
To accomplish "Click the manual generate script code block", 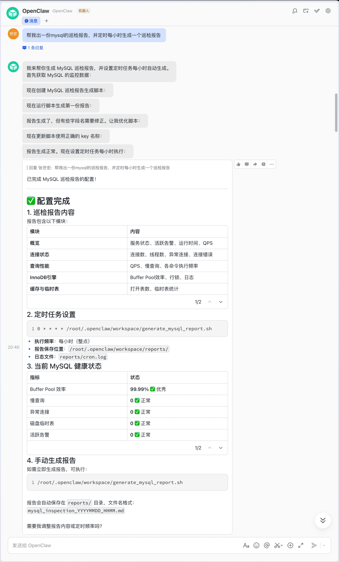I will (127, 482).
